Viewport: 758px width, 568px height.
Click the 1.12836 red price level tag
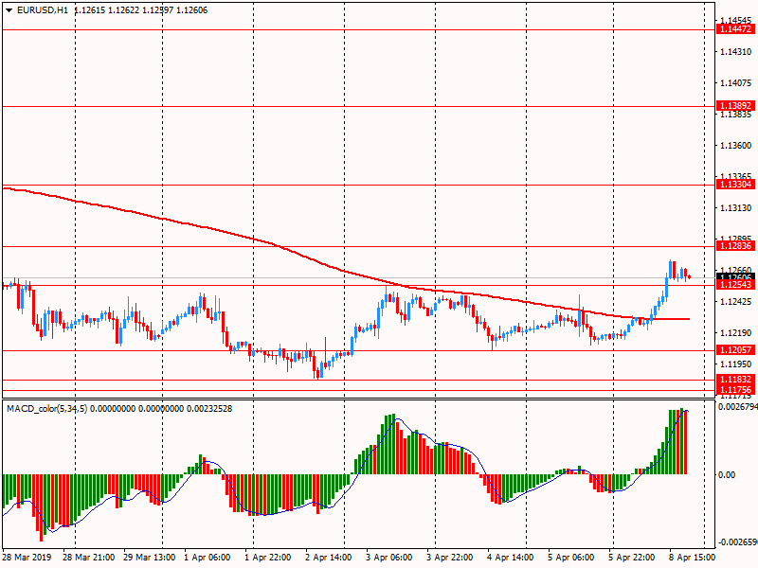click(x=735, y=246)
